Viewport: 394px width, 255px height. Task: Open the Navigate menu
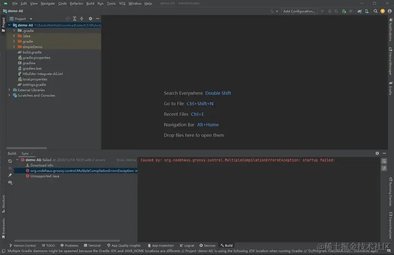48,3
